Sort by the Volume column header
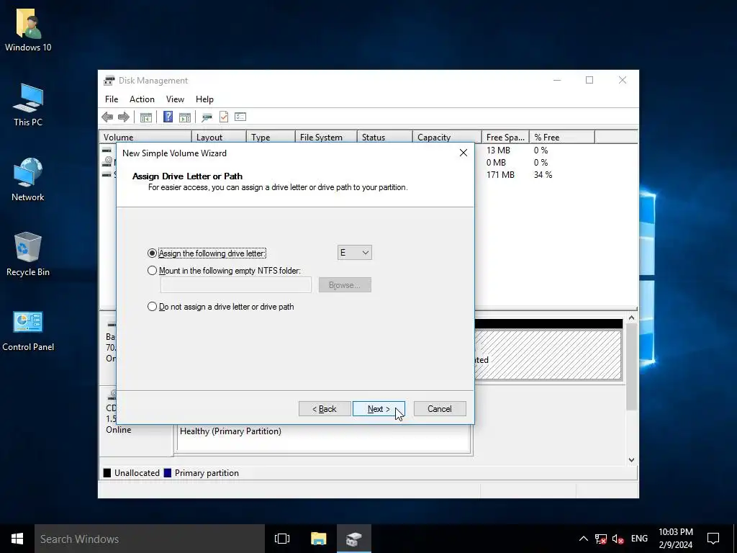 pyautogui.click(x=145, y=138)
